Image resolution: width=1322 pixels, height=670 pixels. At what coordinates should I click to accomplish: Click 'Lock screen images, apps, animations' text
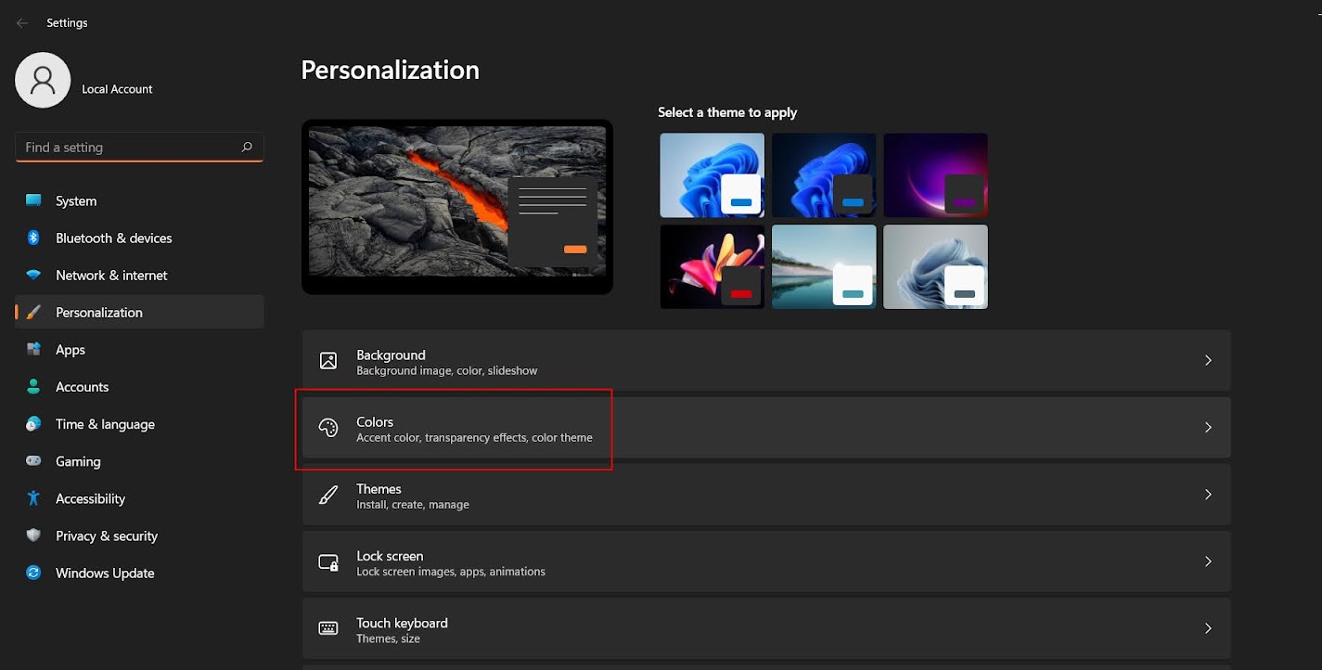pos(451,572)
